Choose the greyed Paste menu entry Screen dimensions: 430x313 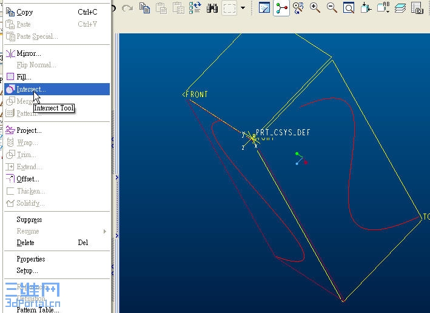(x=57, y=24)
